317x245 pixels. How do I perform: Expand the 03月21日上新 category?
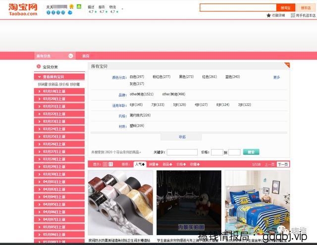point(59,106)
